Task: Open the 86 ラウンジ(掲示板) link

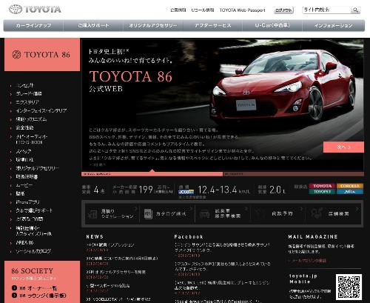Action: click(x=43, y=296)
